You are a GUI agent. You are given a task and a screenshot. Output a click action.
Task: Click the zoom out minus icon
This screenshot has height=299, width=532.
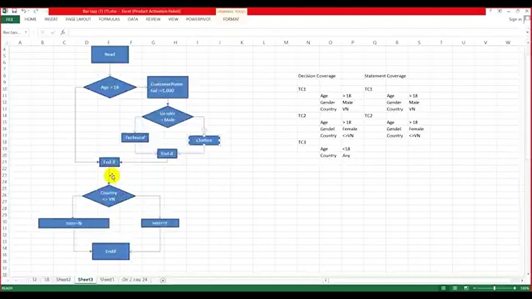(475, 288)
